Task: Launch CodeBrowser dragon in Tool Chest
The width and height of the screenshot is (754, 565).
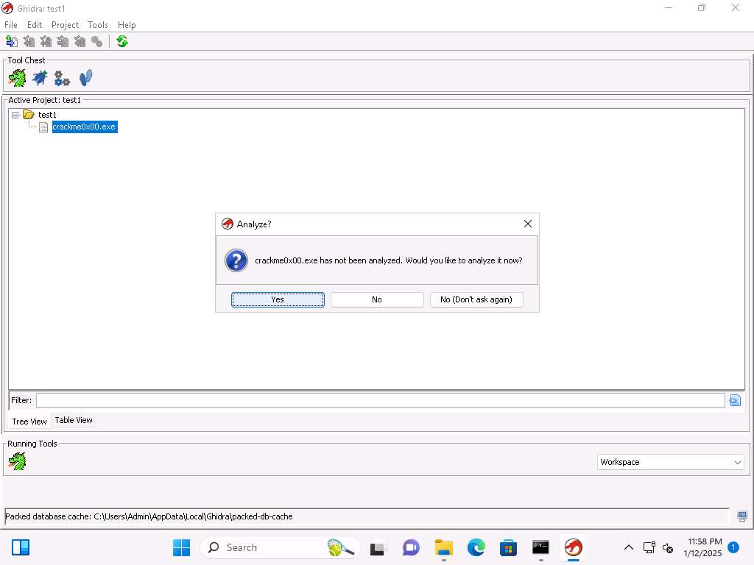Action: click(17, 77)
